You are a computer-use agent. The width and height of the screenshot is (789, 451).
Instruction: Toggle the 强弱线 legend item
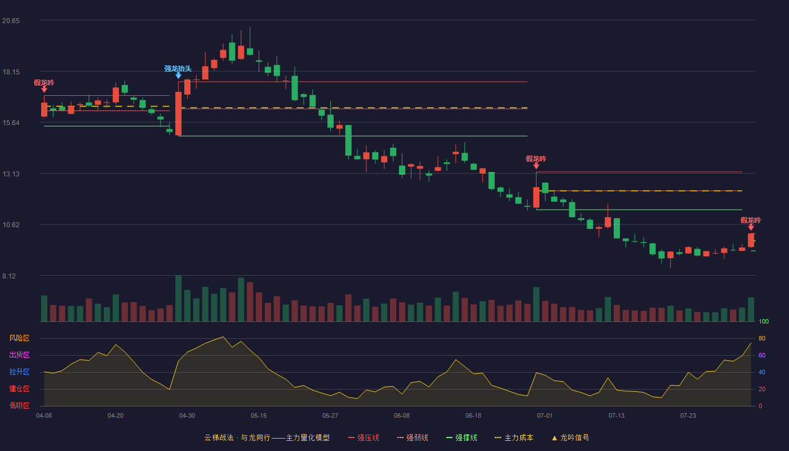click(x=413, y=437)
